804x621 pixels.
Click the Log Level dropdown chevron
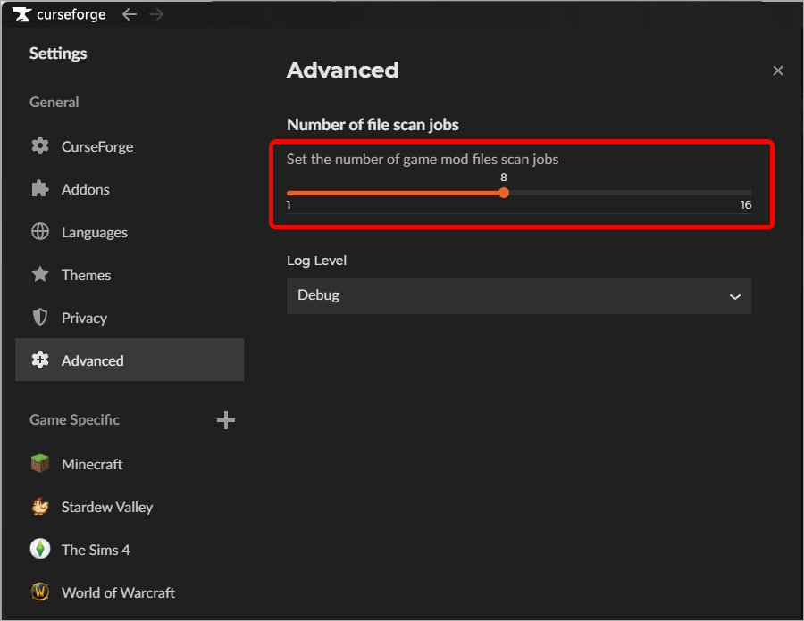735,296
